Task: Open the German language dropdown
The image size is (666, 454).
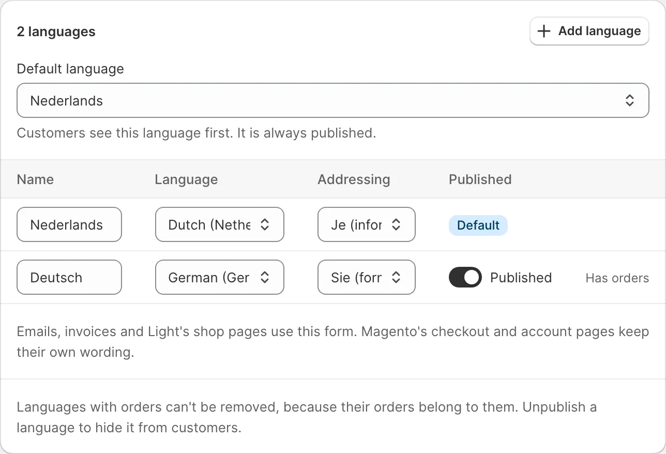Action: click(220, 277)
